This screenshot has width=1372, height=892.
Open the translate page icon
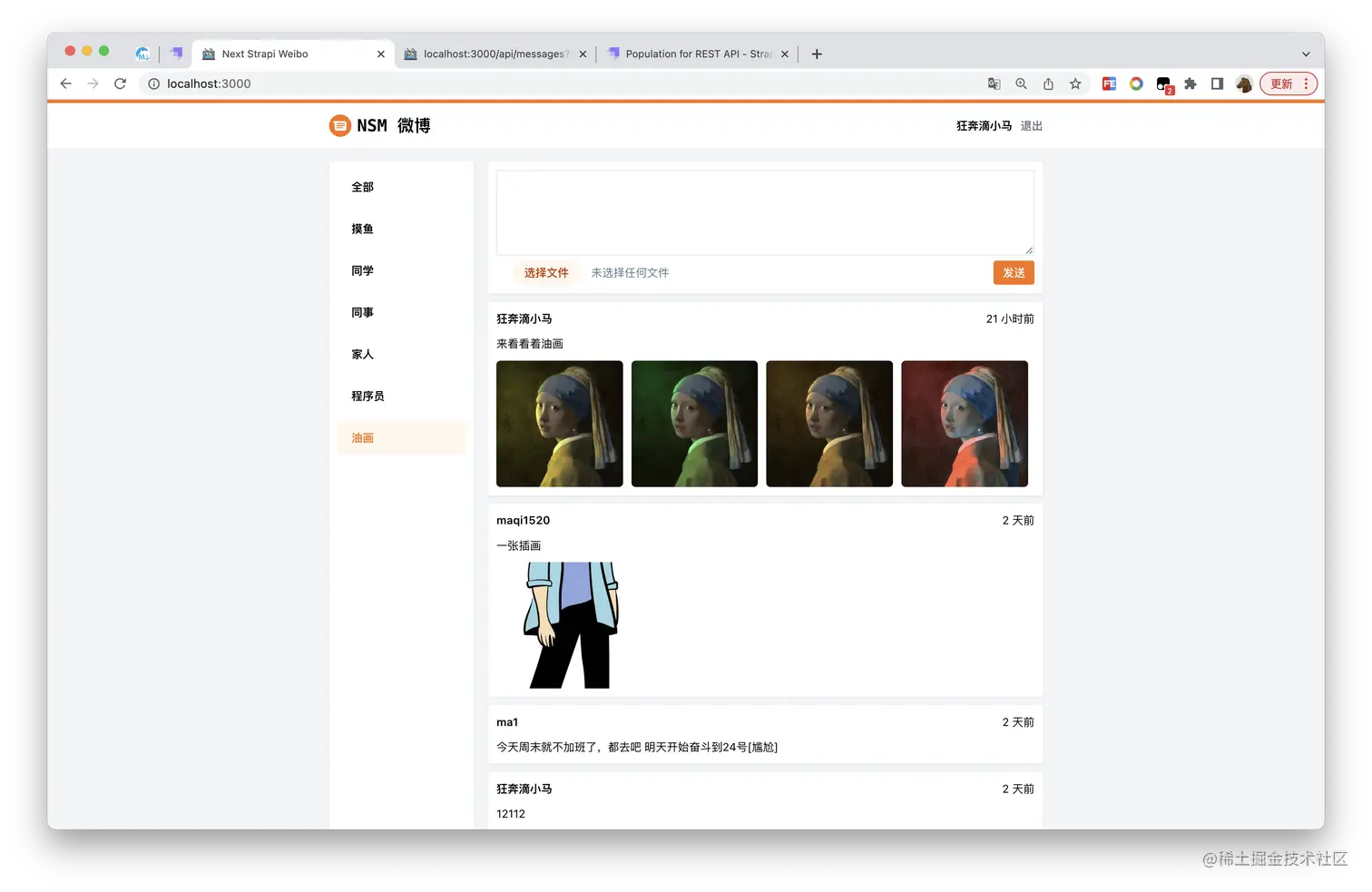(x=995, y=83)
